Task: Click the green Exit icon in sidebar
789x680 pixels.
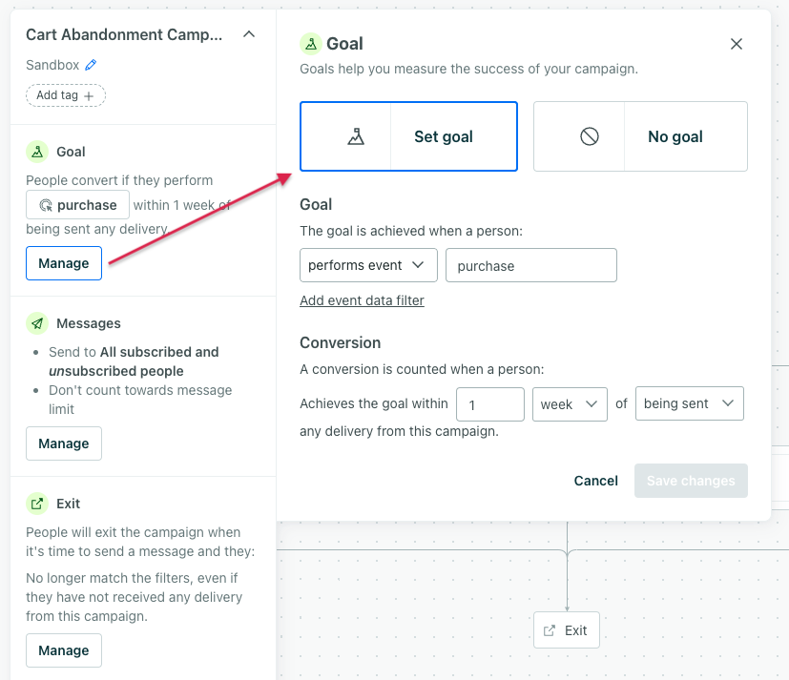Action: click(x=37, y=504)
